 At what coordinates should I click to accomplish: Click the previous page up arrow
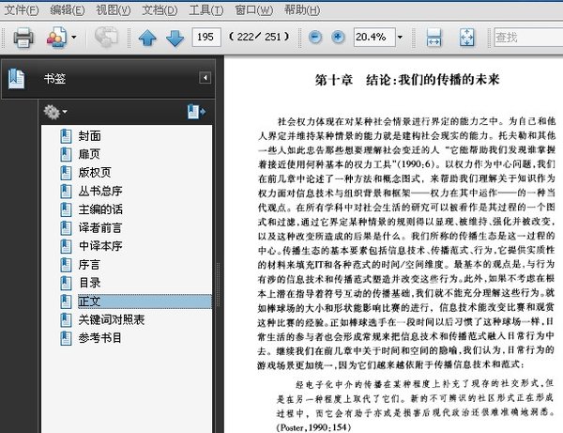[147, 39]
